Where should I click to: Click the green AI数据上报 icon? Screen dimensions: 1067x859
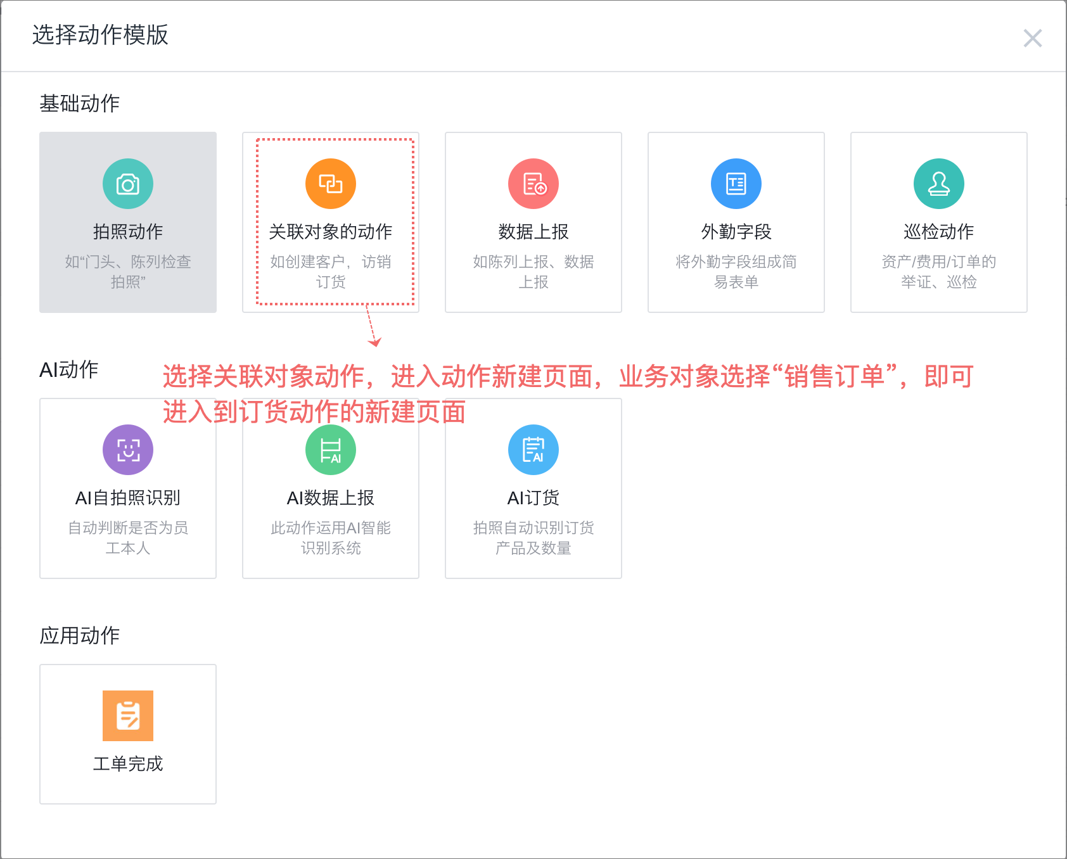[x=331, y=450]
